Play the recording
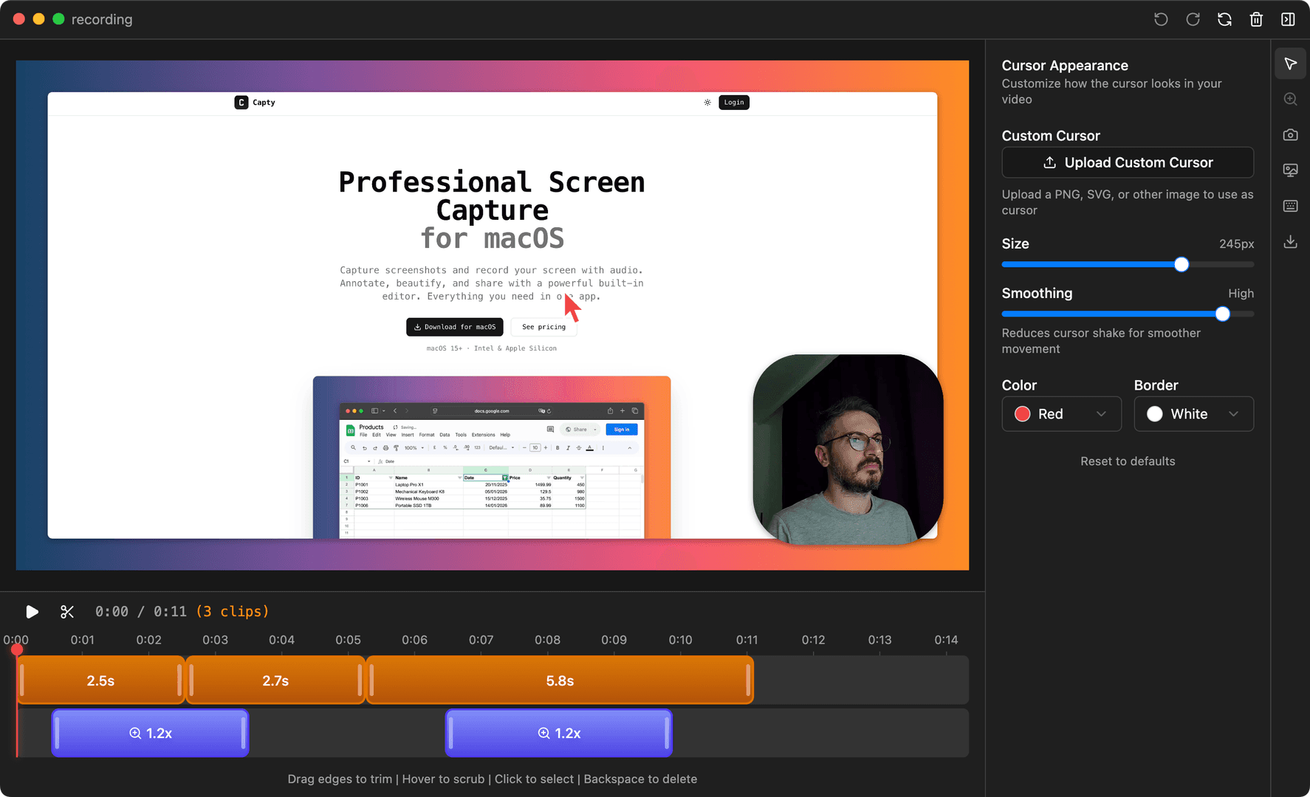The height and width of the screenshot is (797, 1310). pos(32,612)
